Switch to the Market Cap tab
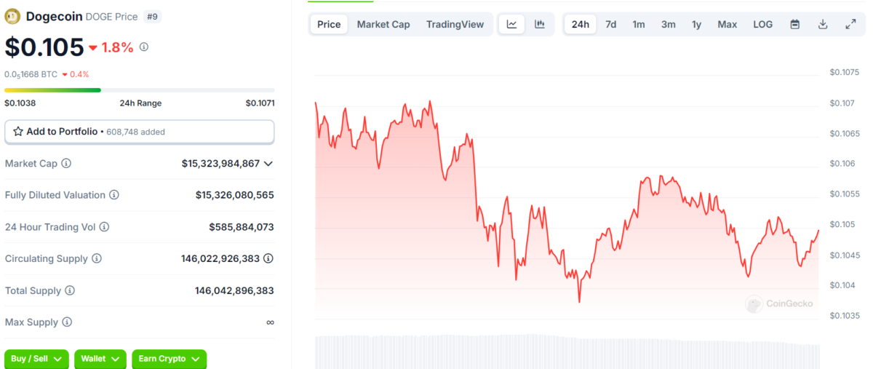 pos(383,24)
